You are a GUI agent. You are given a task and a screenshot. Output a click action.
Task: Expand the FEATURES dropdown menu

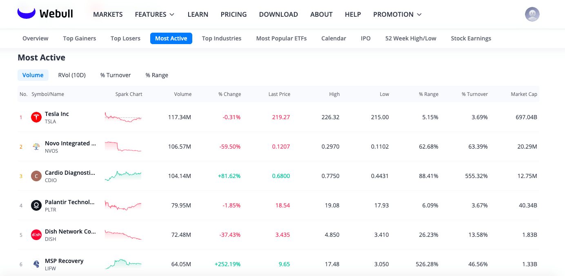click(x=155, y=14)
